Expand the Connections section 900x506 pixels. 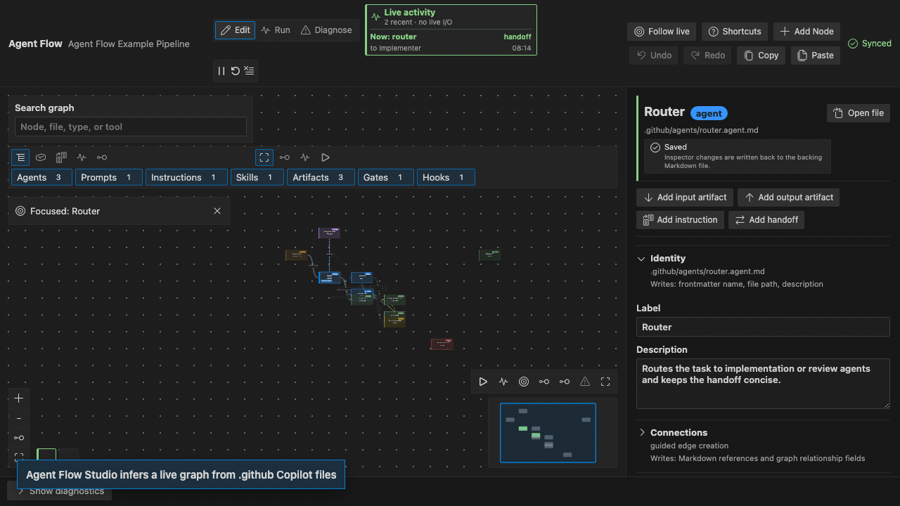coord(641,433)
